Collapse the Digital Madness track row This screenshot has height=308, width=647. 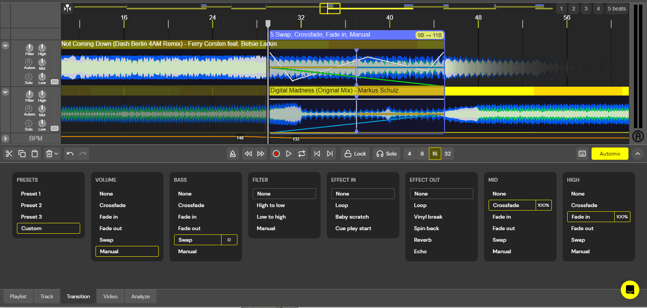pyautogui.click(x=5, y=92)
